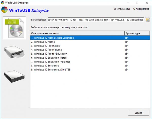Close the WinToUSB window
Image resolution: width=152 pixels, height=119 pixels.
146,3
